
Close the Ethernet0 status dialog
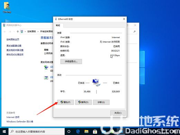tap(124, 19)
